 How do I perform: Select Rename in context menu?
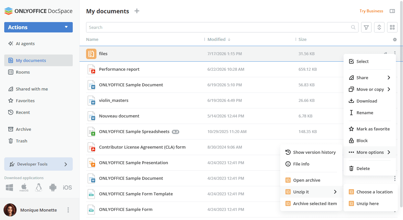pyautogui.click(x=370, y=113)
